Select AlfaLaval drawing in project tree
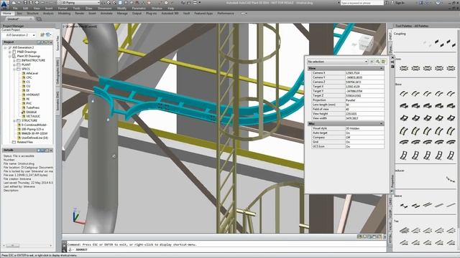Viewport: 460px width, 258px height. click(x=32, y=73)
